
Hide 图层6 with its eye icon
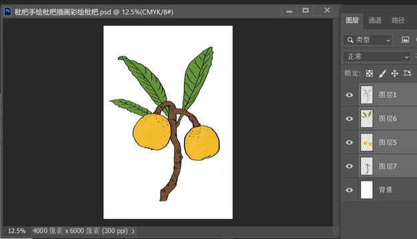pyautogui.click(x=349, y=118)
